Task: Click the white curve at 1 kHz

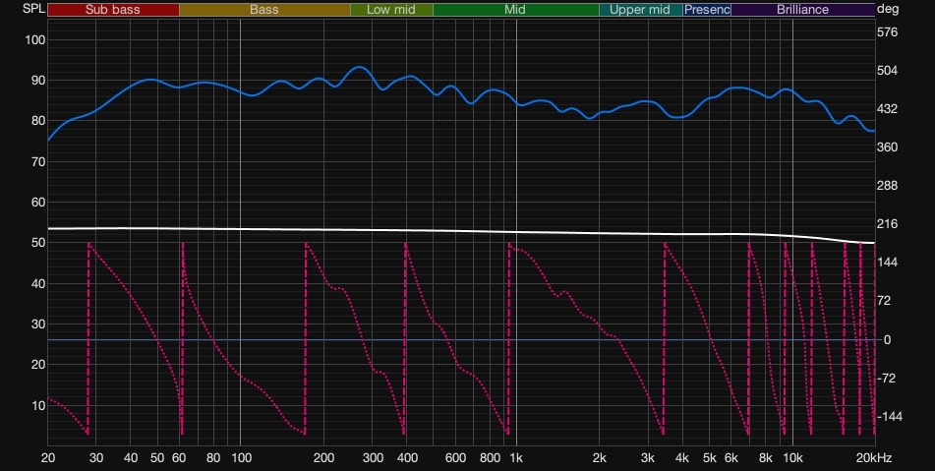Action: point(516,232)
